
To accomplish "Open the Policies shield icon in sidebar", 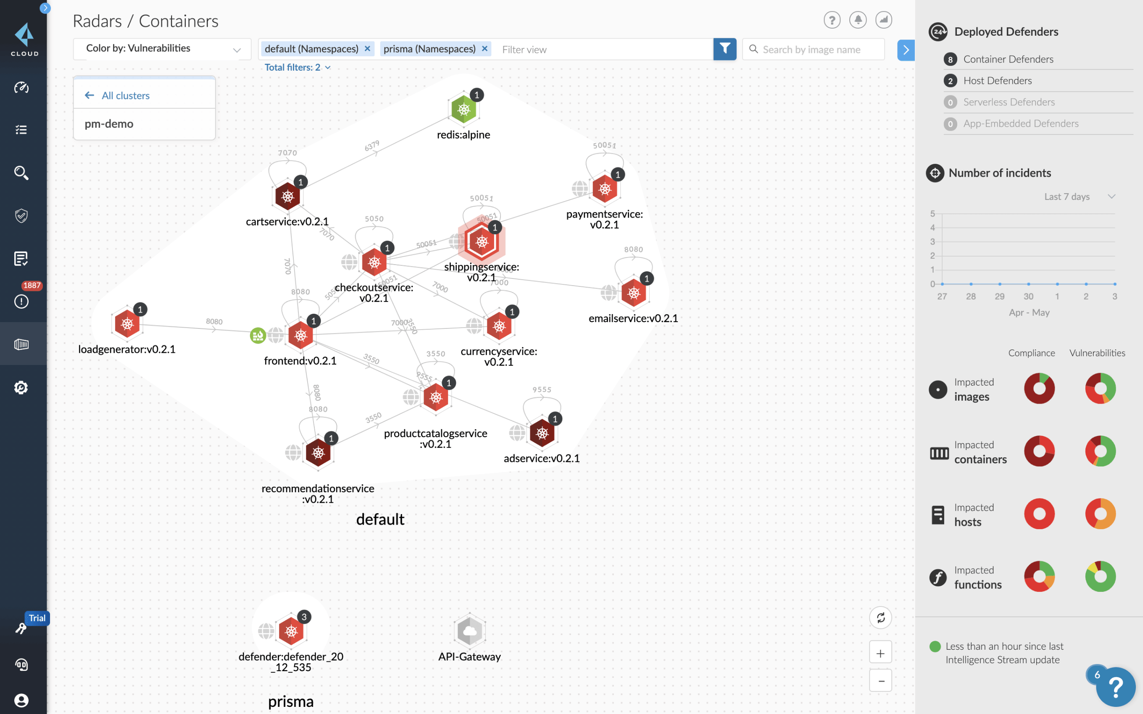I will pos(21,216).
